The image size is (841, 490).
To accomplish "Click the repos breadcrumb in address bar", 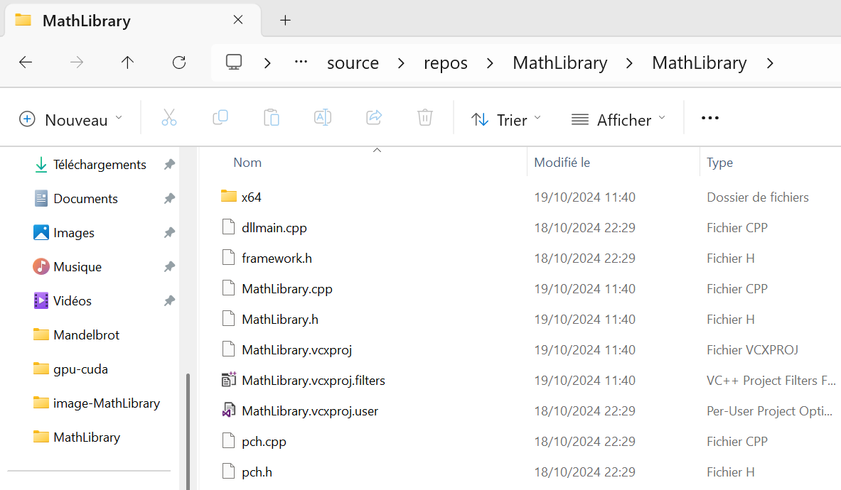I will click(446, 63).
